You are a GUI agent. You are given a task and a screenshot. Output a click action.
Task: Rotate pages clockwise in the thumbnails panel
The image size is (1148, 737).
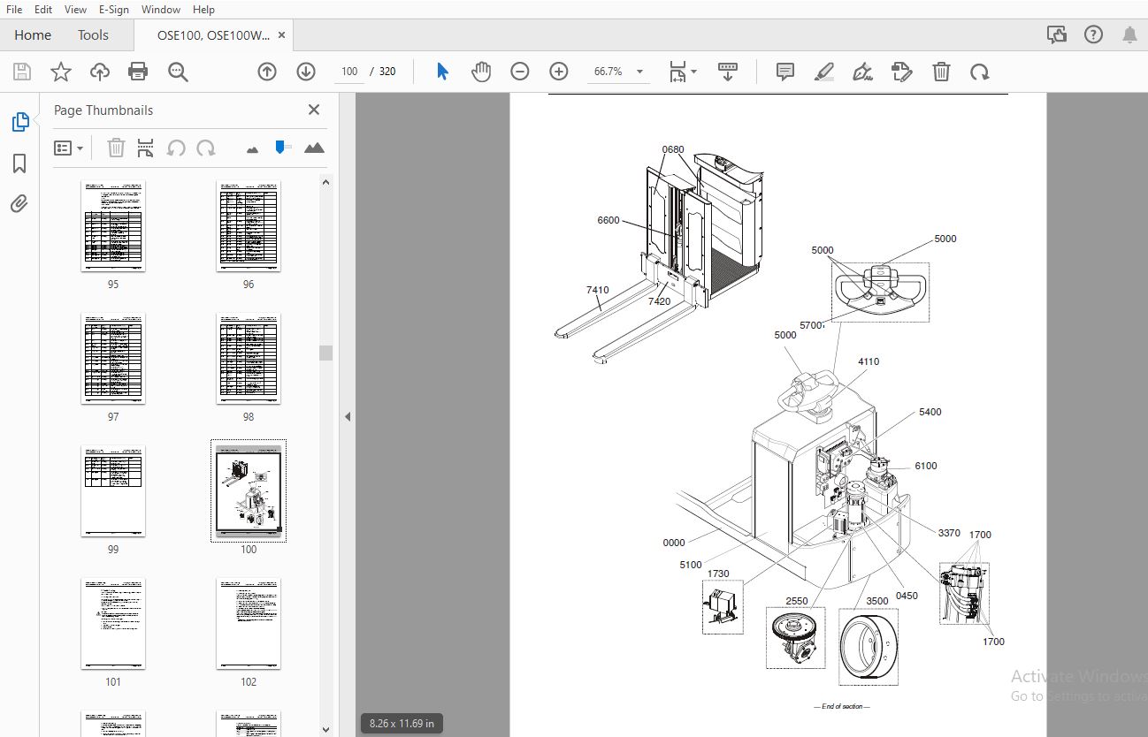[206, 148]
